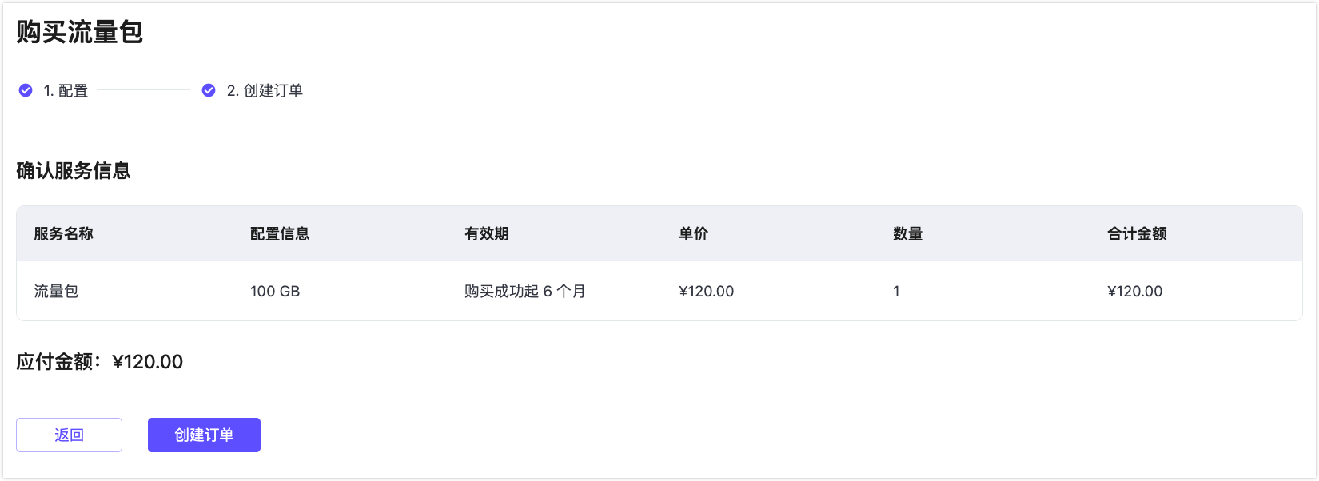Click the 流量包 service name cell

56,292
